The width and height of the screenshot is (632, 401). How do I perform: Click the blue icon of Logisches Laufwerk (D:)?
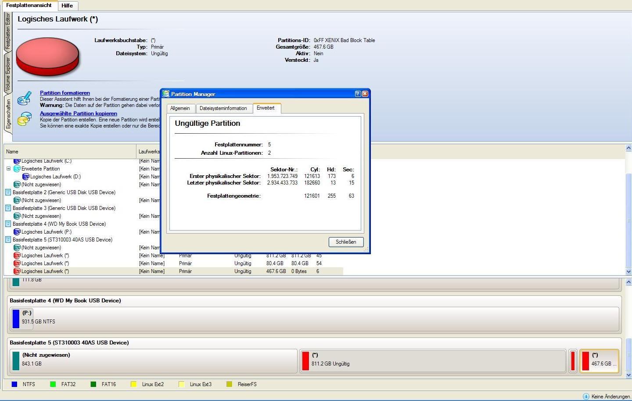click(x=26, y=177)
